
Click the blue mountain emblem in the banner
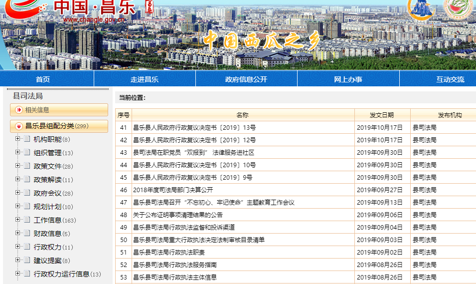(x=421, y=7)
